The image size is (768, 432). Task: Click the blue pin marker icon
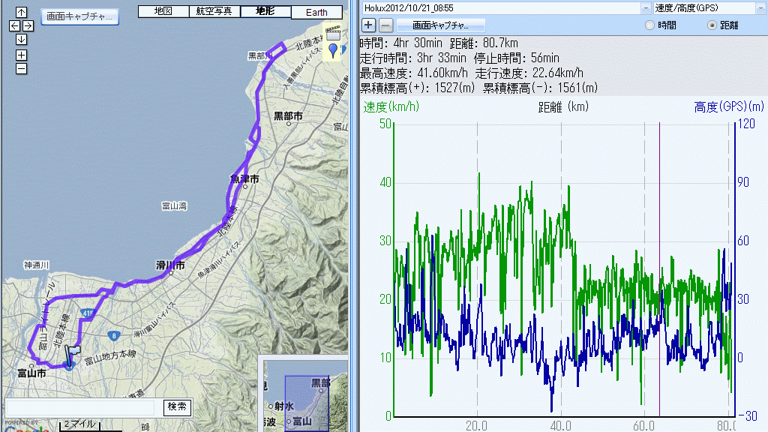[333, 50]
